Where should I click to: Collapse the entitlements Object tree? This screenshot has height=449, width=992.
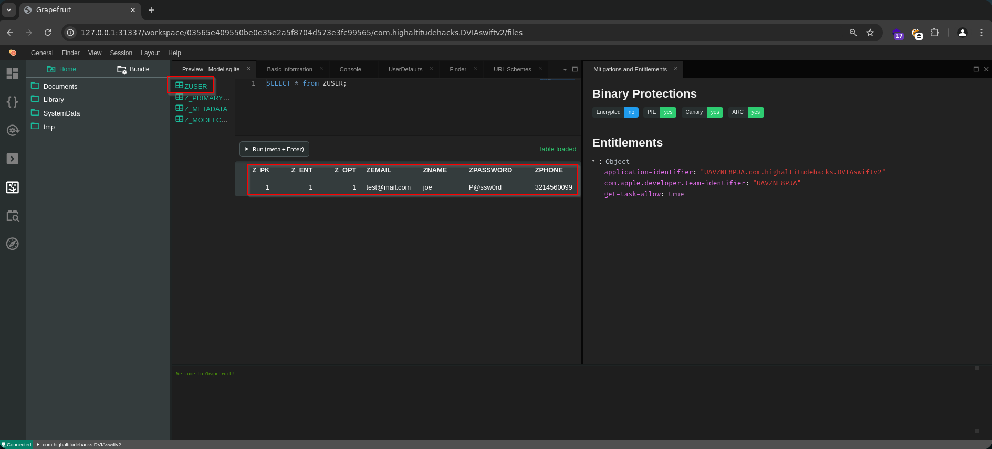point(594,161)
